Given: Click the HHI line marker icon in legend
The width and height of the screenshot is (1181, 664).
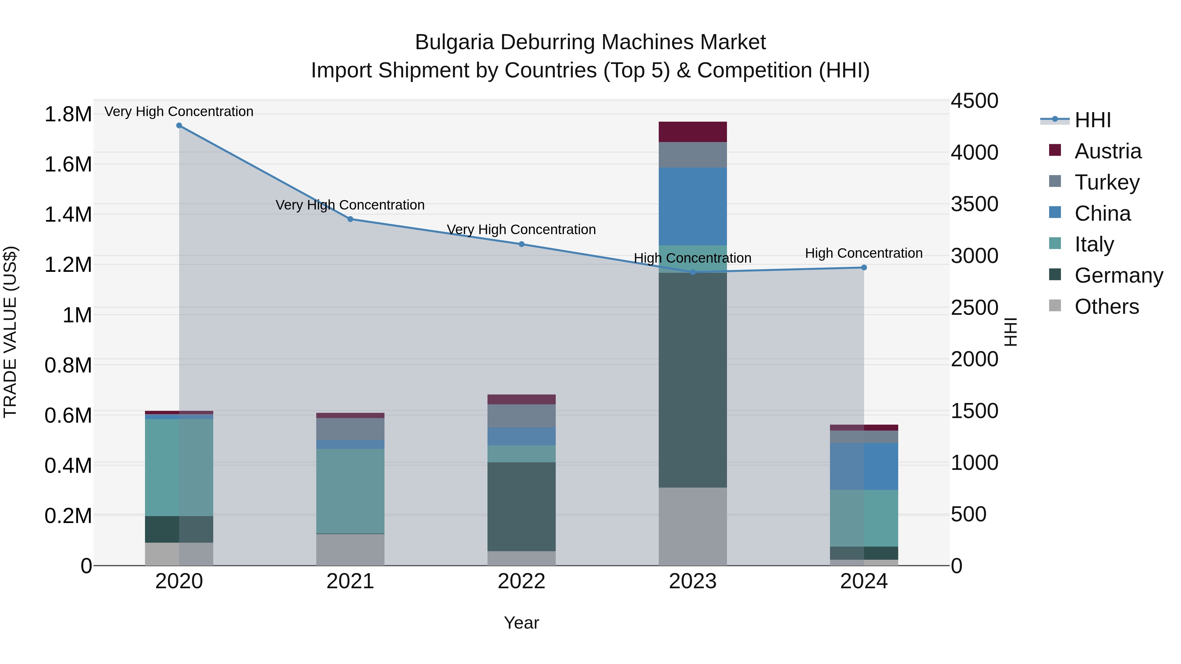Looking at the screenshot, I should click(1055, 119).
